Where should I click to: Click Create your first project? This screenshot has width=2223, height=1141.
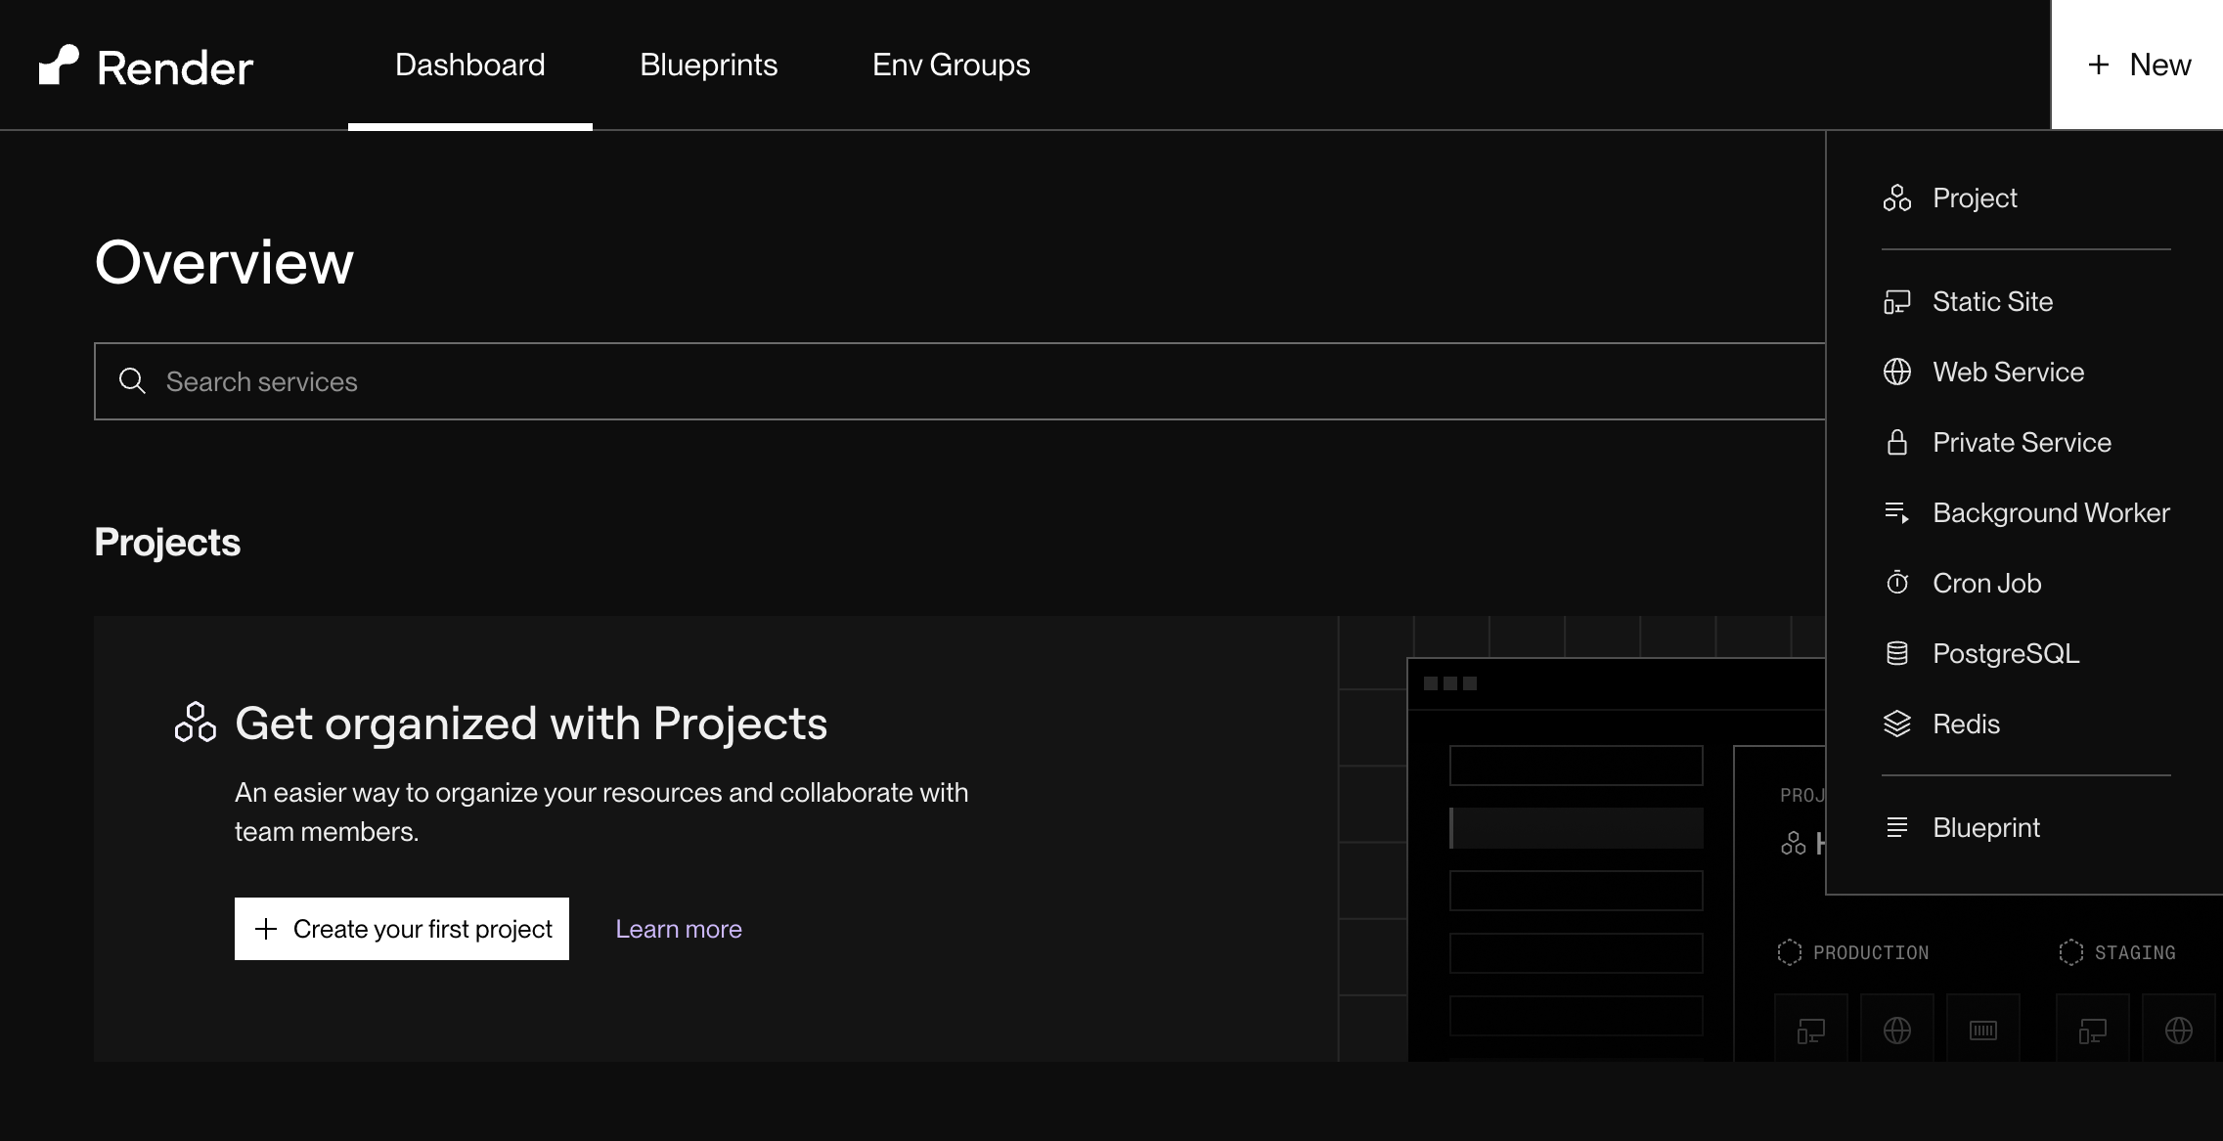point(401,929)
